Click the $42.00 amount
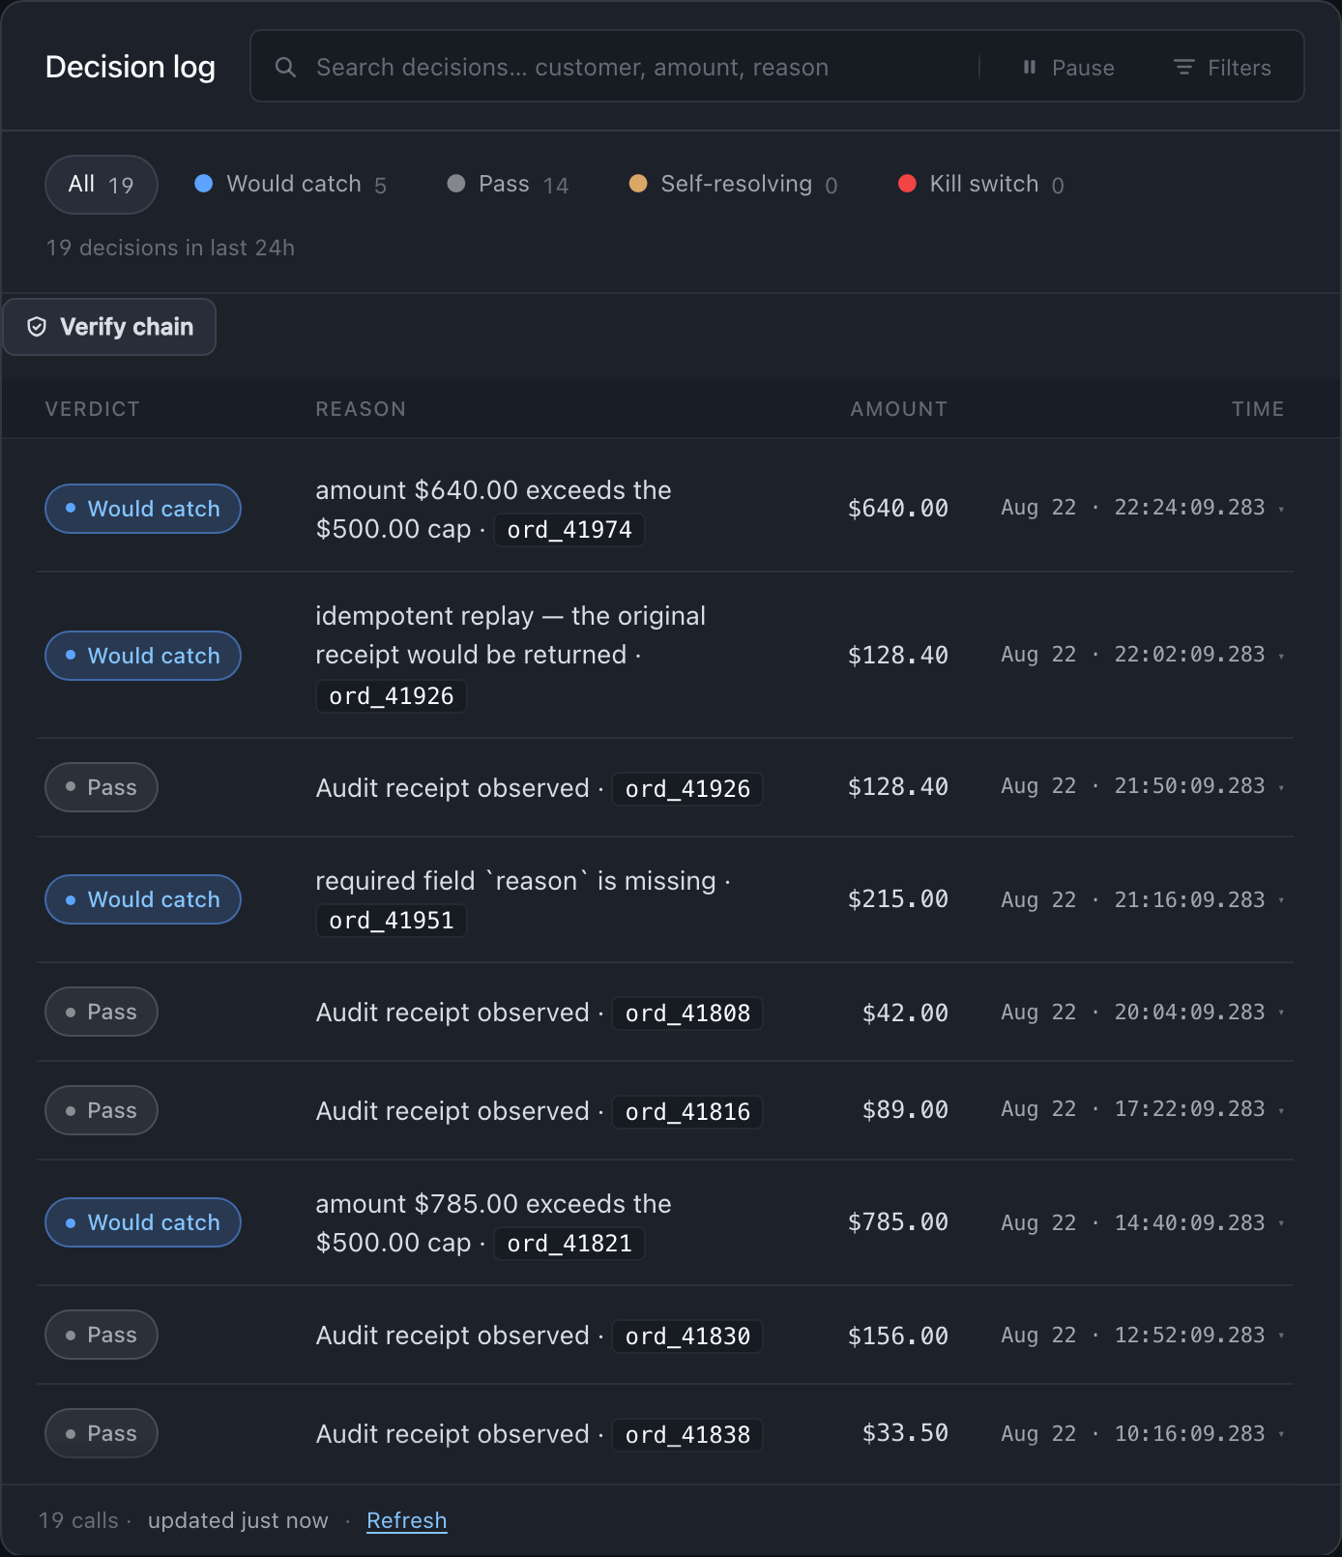 point(905,1013)
